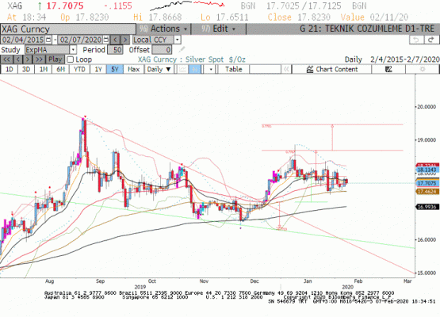The width and height of the screenshot is (440, 317).
Task: Open the end date calendar picker icon
Action: (x=106, y=40)
